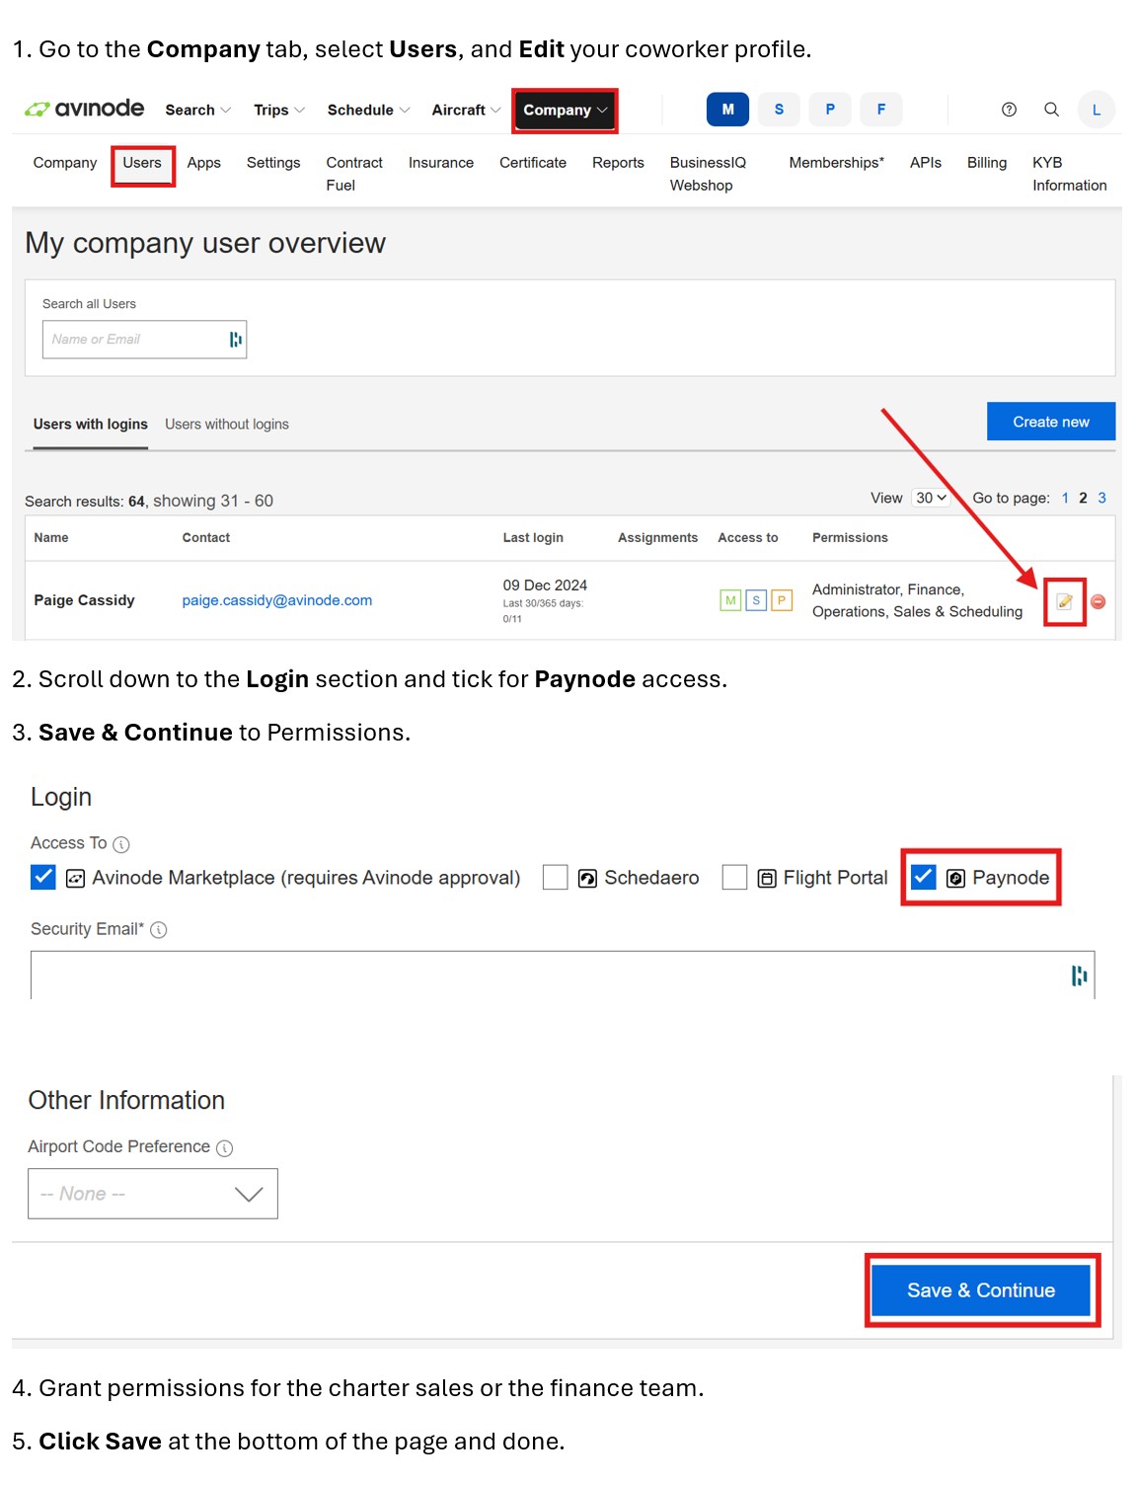Click the Avinode Marketplace logo icon
This screenshot has width=1137, height=1485.
click(x=75, y=879)
